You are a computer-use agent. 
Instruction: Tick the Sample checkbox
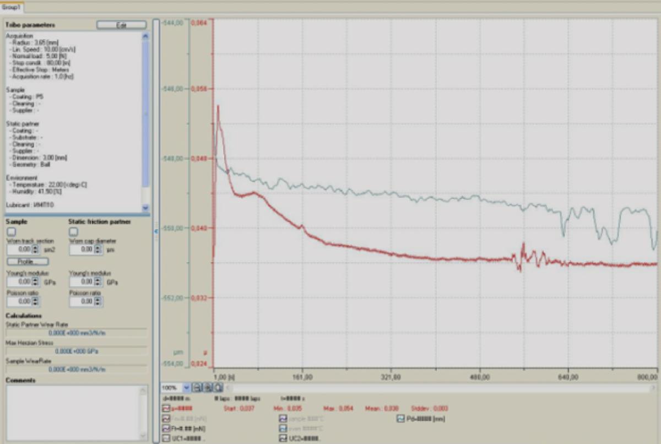11,232
